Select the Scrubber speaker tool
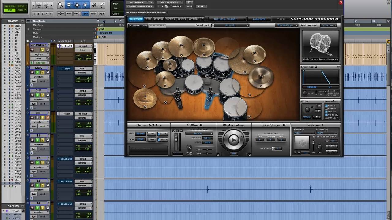This screenshot has height=220, width=392. click(94, 5)
